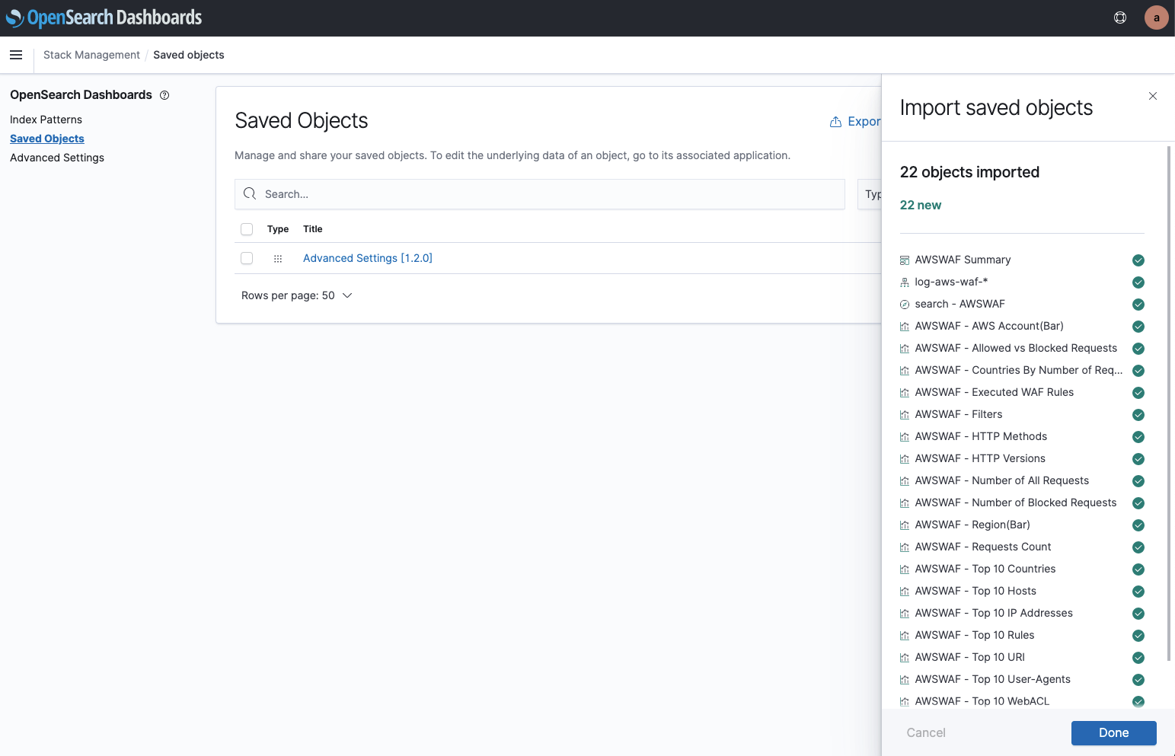Image resolution: width=1175 pixels, height=756 pixels.
Task: Close the Import saved objects flyout
Action: (1153, 96)
